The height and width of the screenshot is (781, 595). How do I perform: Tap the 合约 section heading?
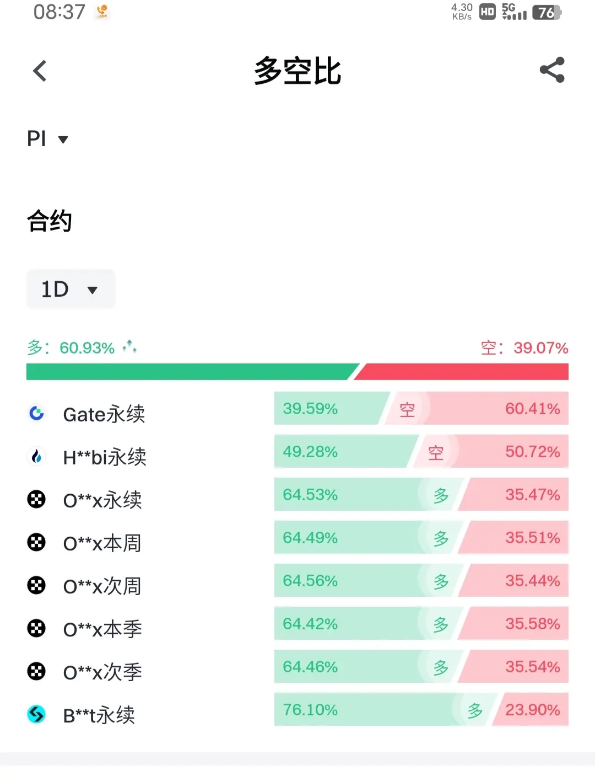50,221
